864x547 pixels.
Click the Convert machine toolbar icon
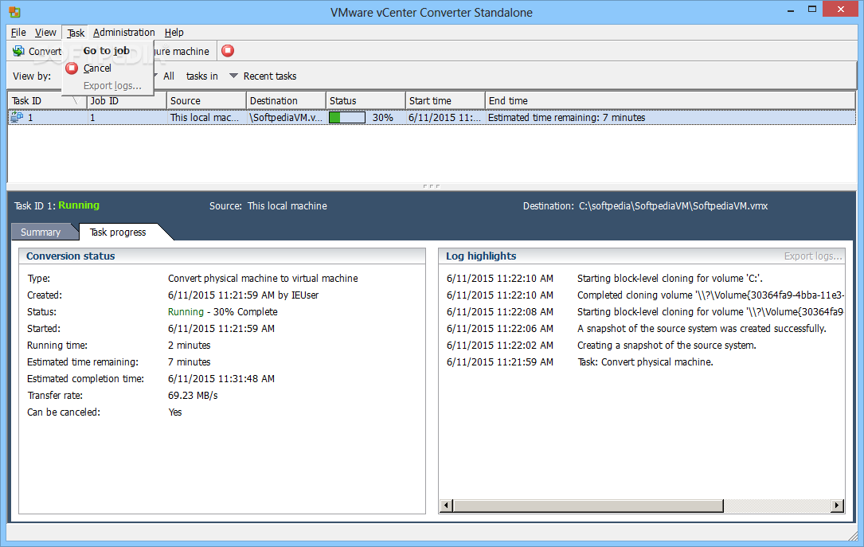click(18, 51)
